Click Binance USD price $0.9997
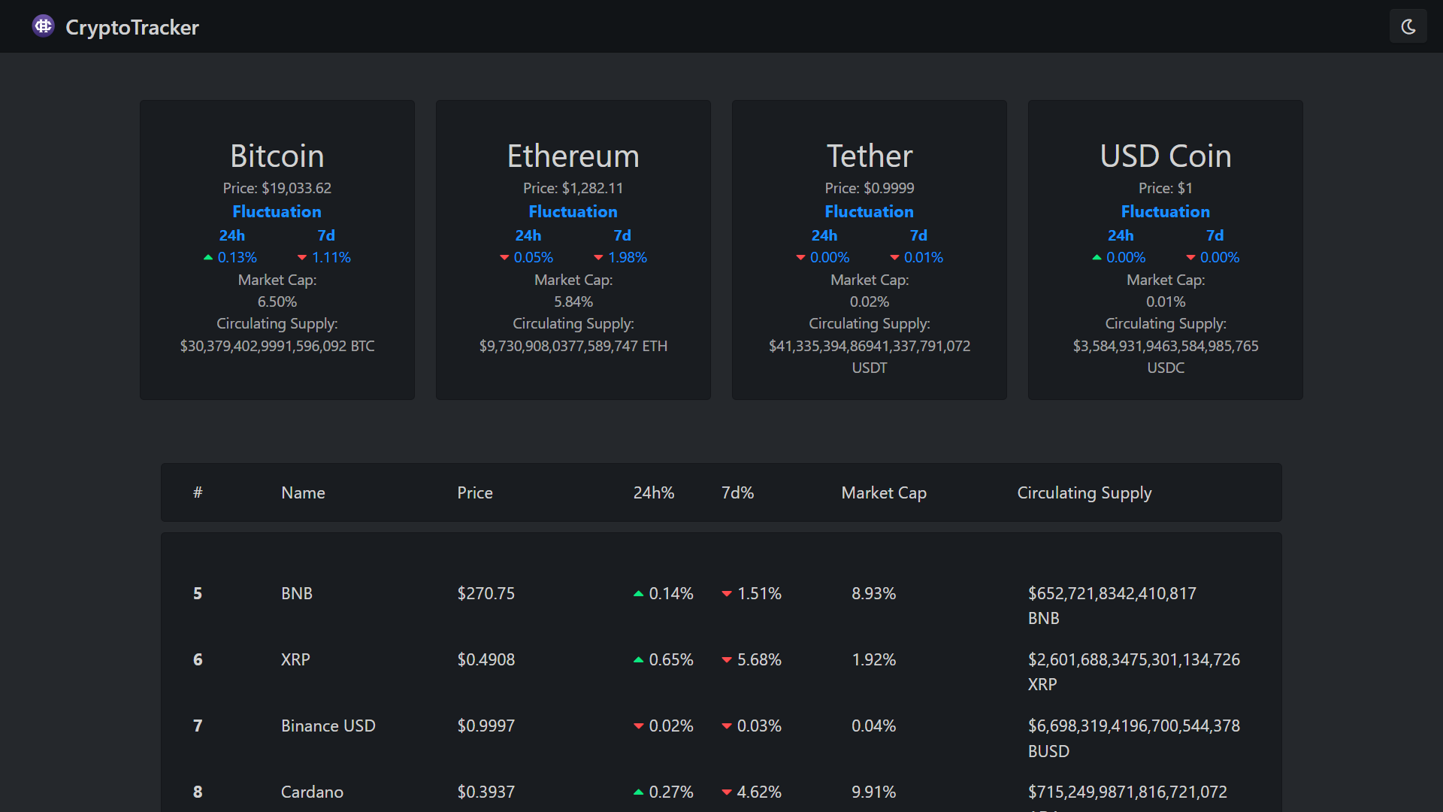The width and height of the screenshot is (1443, 812). point(486,726)
